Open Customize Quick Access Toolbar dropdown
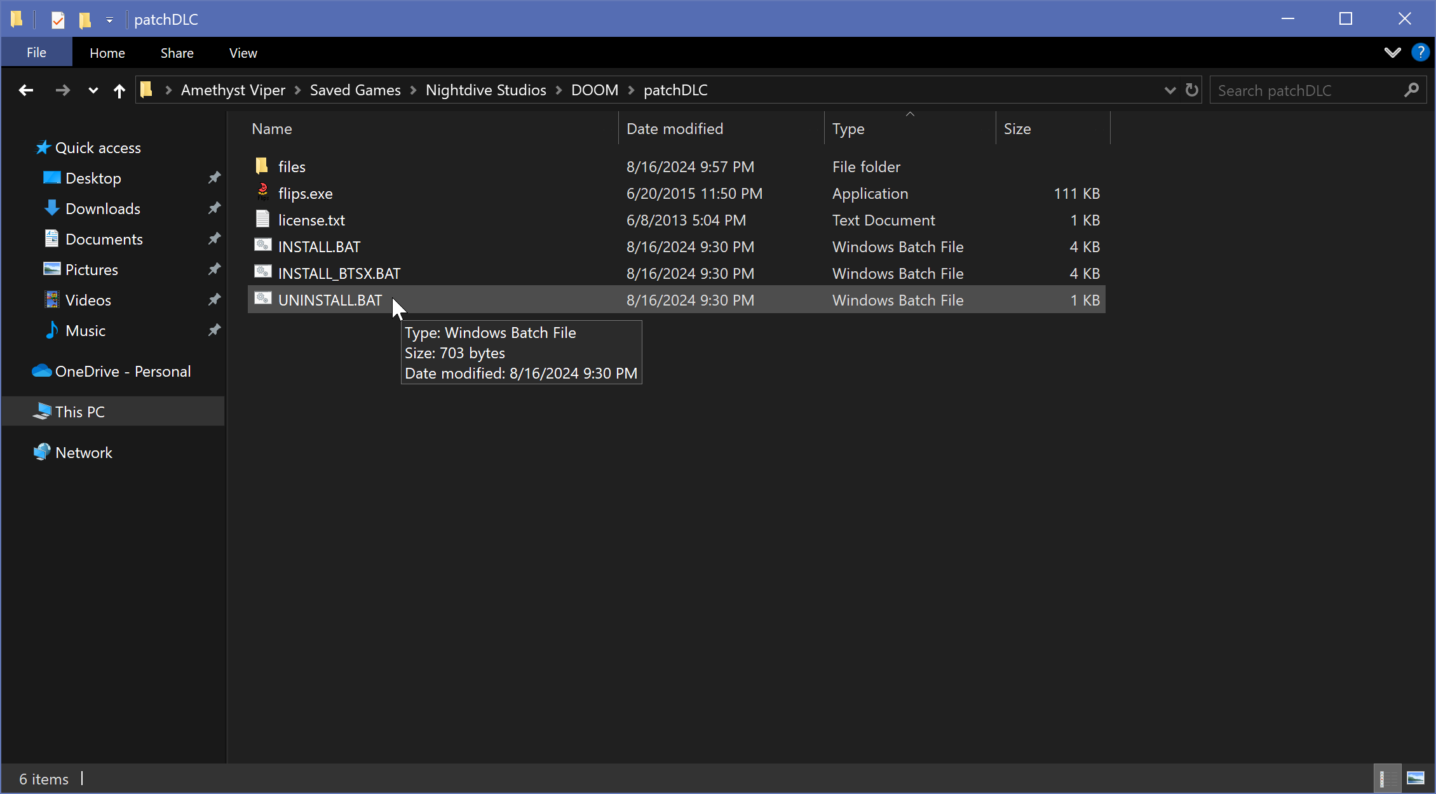Screen dimensions: 1436x794 [109, 20]
